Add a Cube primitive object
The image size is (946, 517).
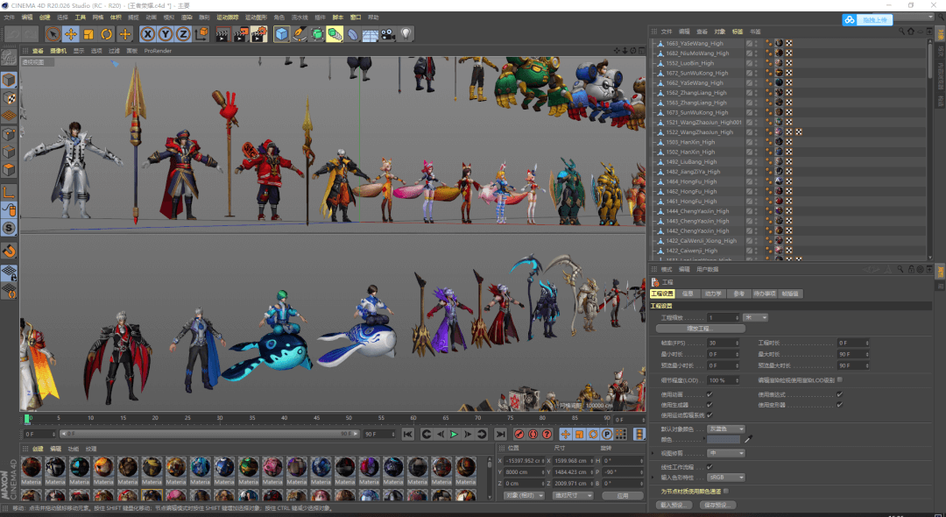tap(282, 34)
